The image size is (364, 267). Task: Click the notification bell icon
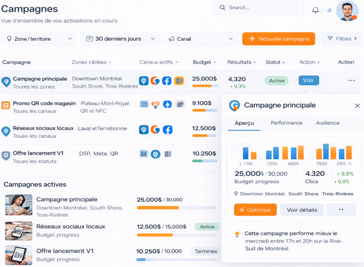pyautogui.click(x=315, y=10)
